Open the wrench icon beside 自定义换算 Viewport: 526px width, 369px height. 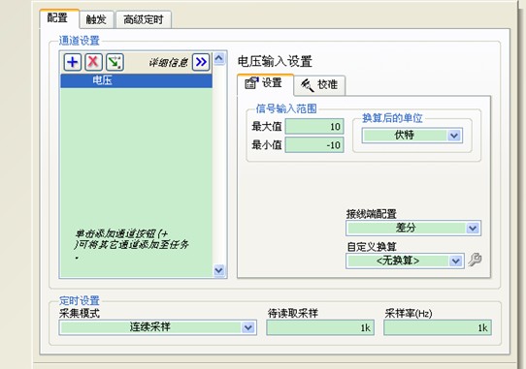(x=475, y=260)
